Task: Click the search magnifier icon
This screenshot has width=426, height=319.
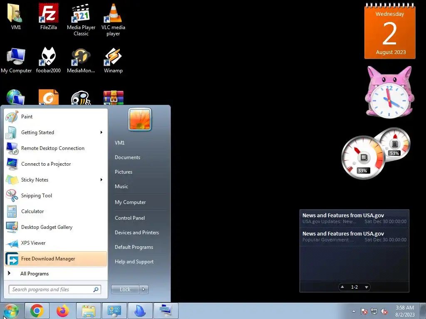Action: [96, 290]
